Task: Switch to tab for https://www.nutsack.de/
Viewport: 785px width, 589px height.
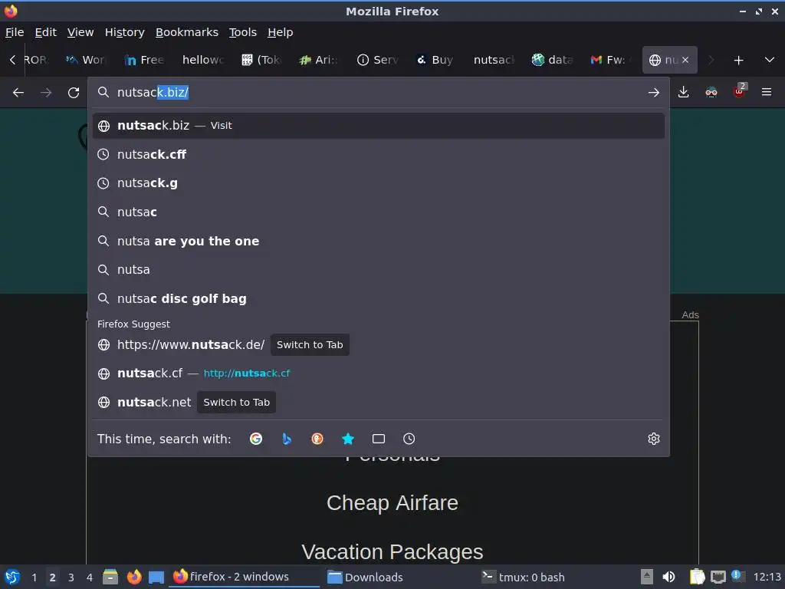Action: pyautogui.click(x=310, y=344)
